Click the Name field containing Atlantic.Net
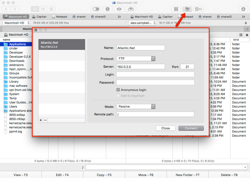Viewport: 250px width, 178px height. tap(141, 48)
